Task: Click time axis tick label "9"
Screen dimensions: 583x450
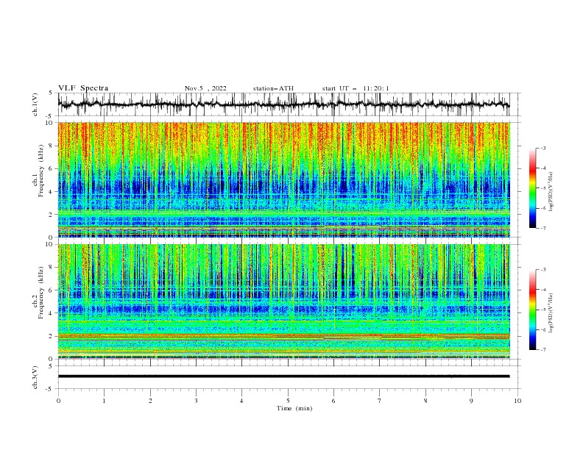Action: click(471, 401)
